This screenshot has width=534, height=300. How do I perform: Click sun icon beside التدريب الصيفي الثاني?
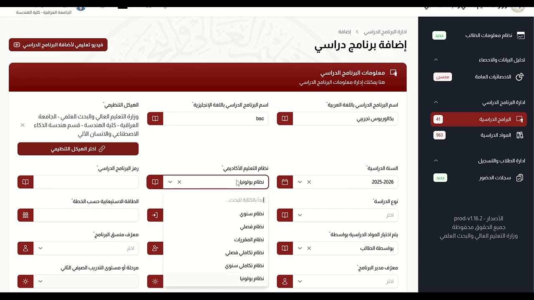click(x=25, y=281)
